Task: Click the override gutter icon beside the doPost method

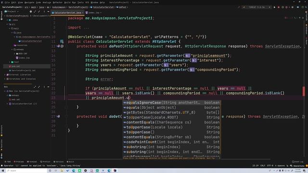Action: [x=59, y=46]
